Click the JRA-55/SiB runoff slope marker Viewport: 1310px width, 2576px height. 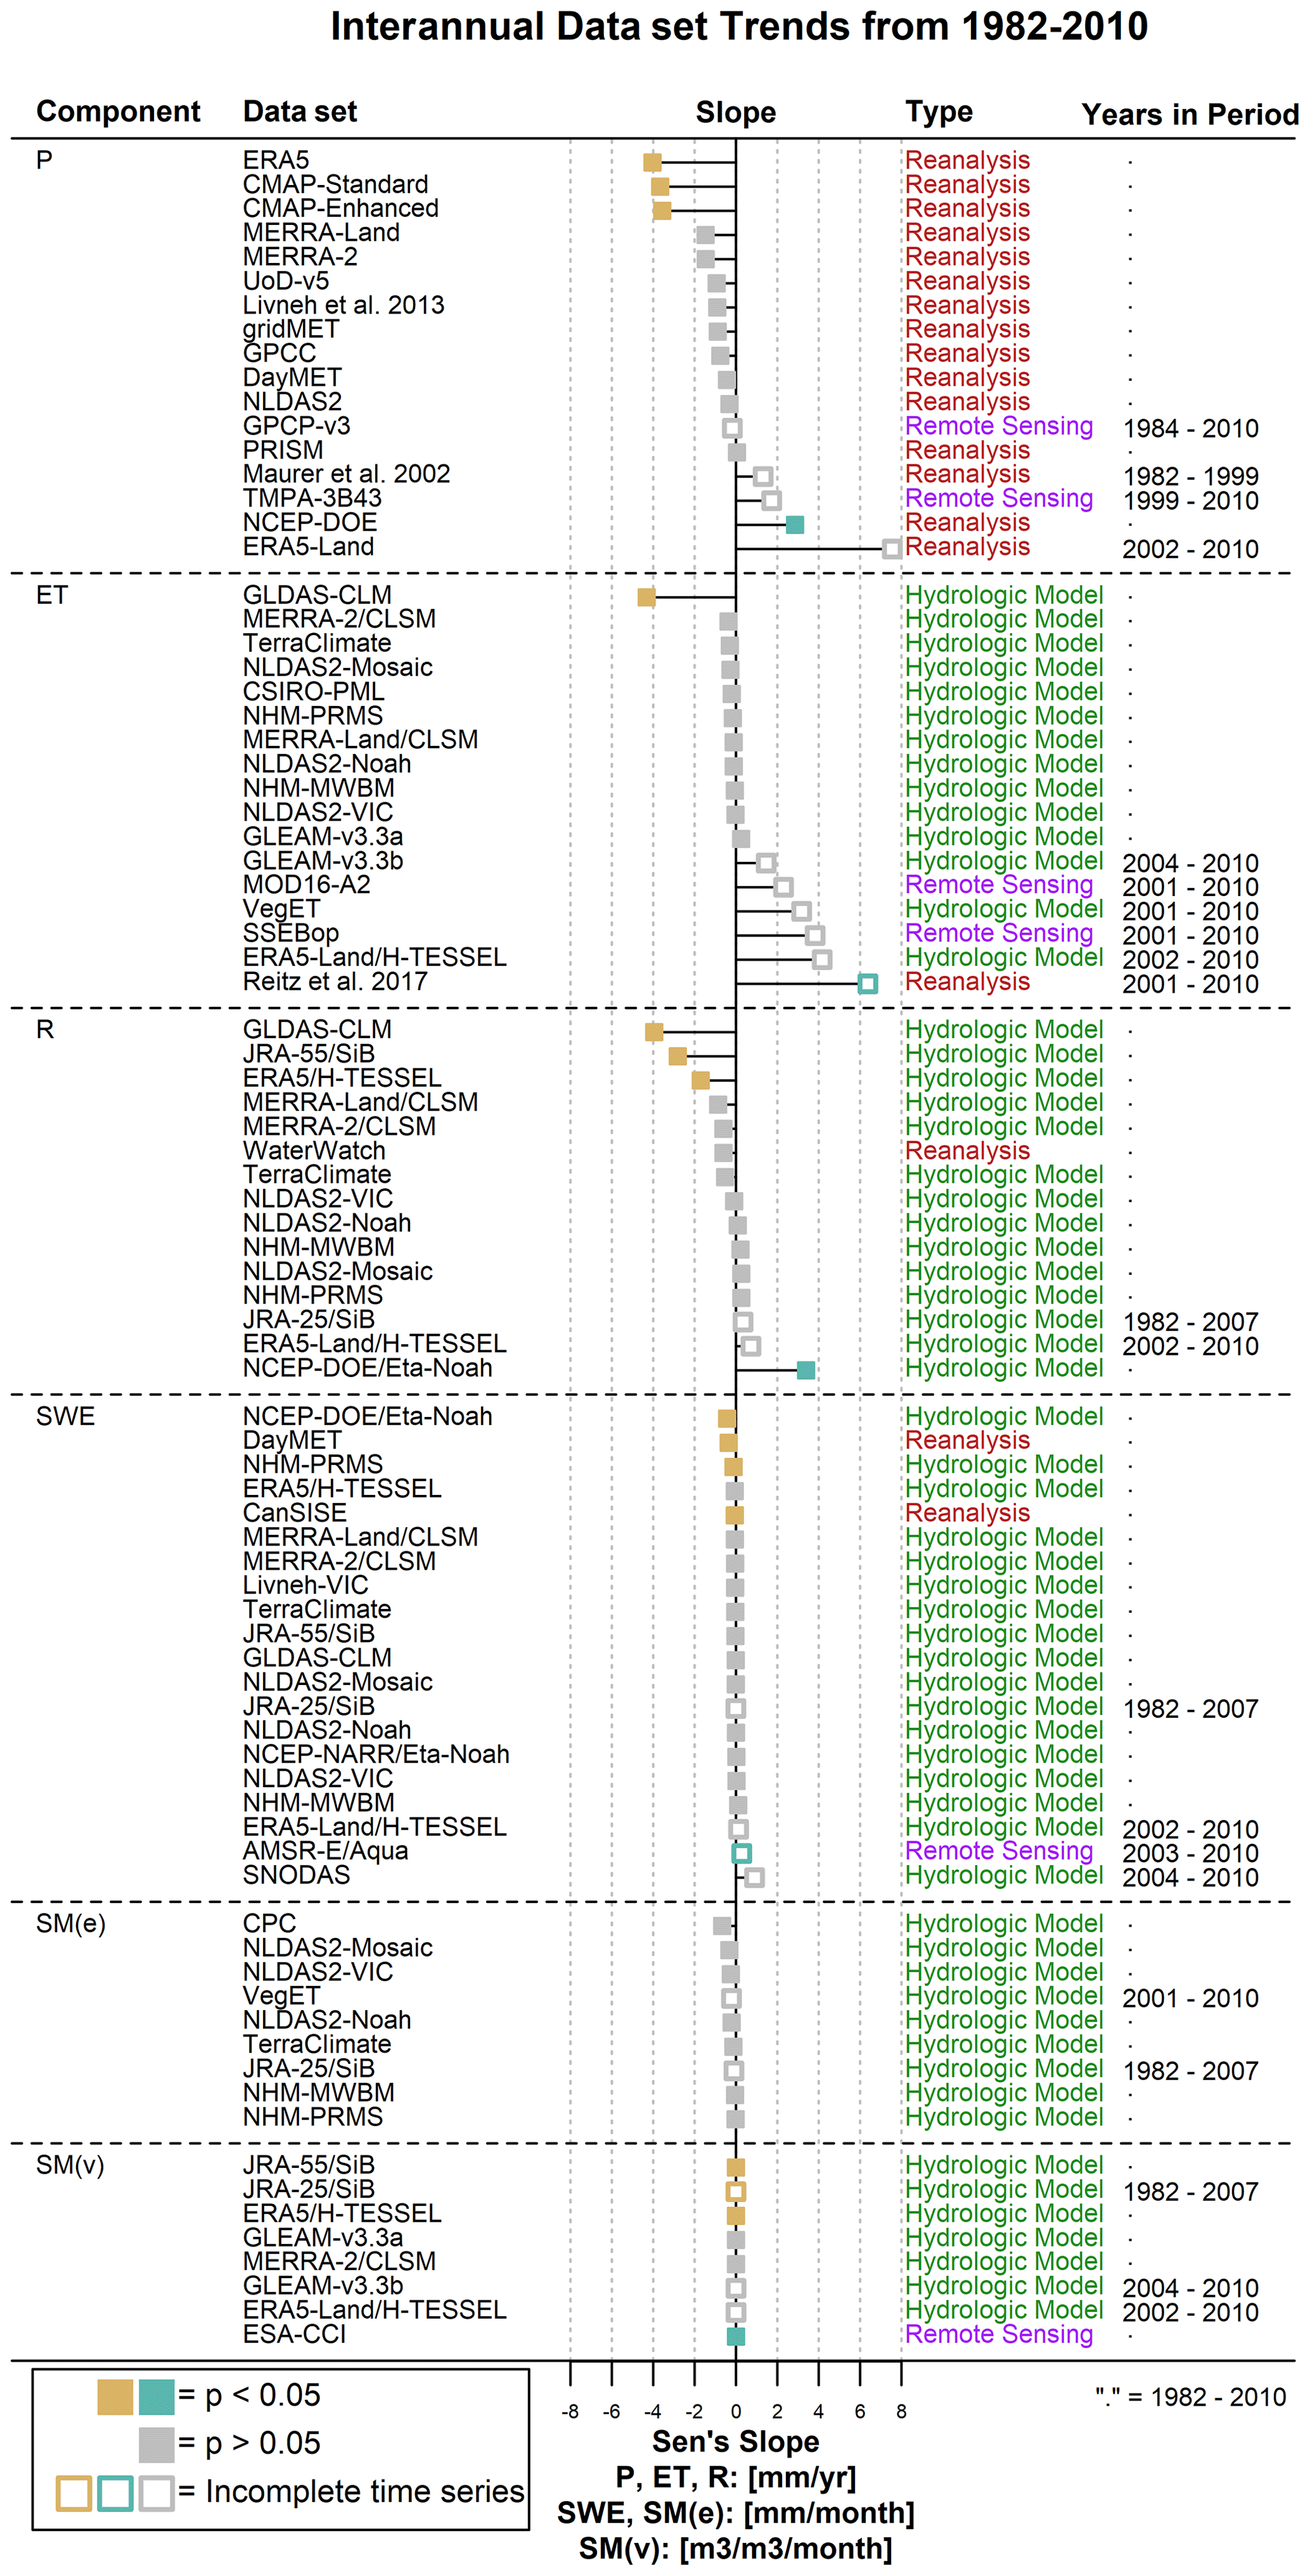coord(677,1056)
